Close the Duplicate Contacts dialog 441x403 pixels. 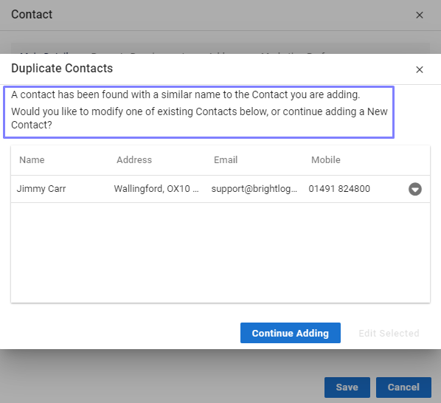pyautogui.click(x=420, y=69)
